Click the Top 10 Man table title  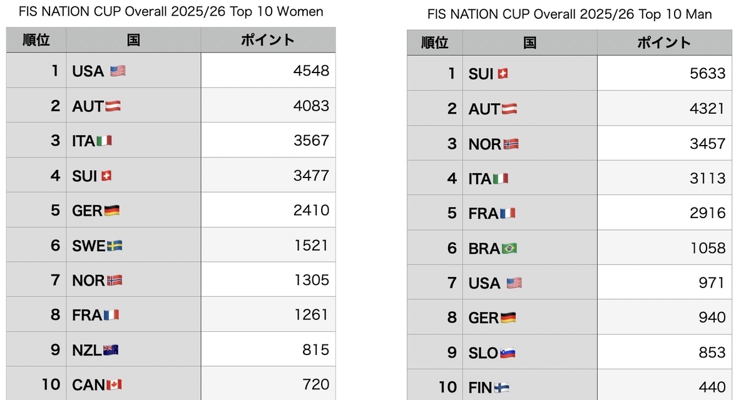570,14
